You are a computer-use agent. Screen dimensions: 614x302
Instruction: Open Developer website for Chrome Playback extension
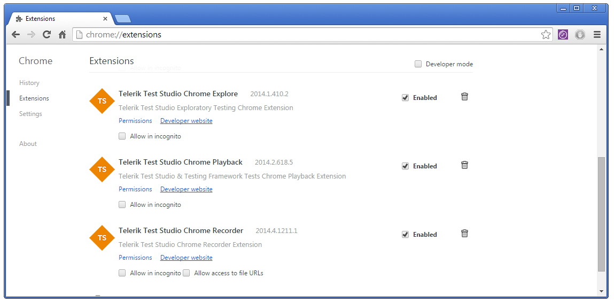186,189
